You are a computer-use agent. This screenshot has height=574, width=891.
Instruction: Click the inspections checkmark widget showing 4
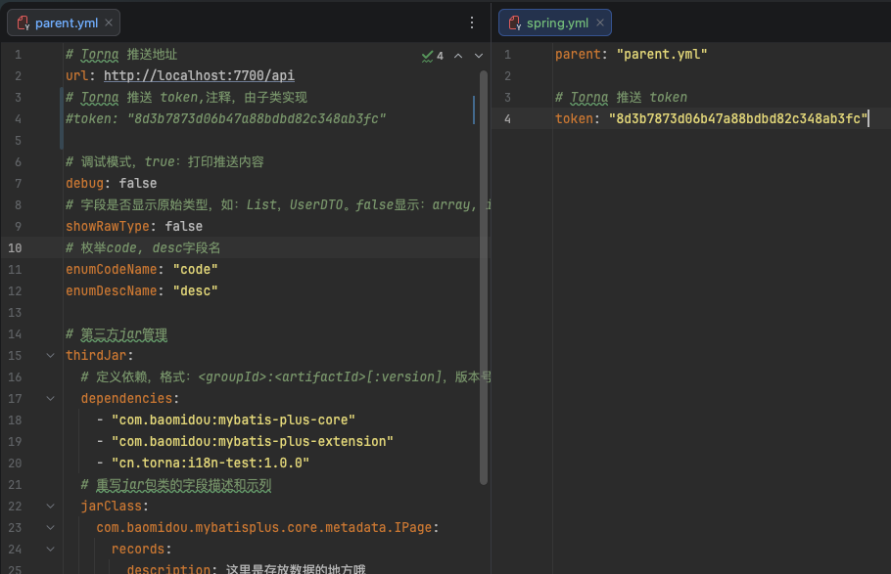click(x=433, y=56)
